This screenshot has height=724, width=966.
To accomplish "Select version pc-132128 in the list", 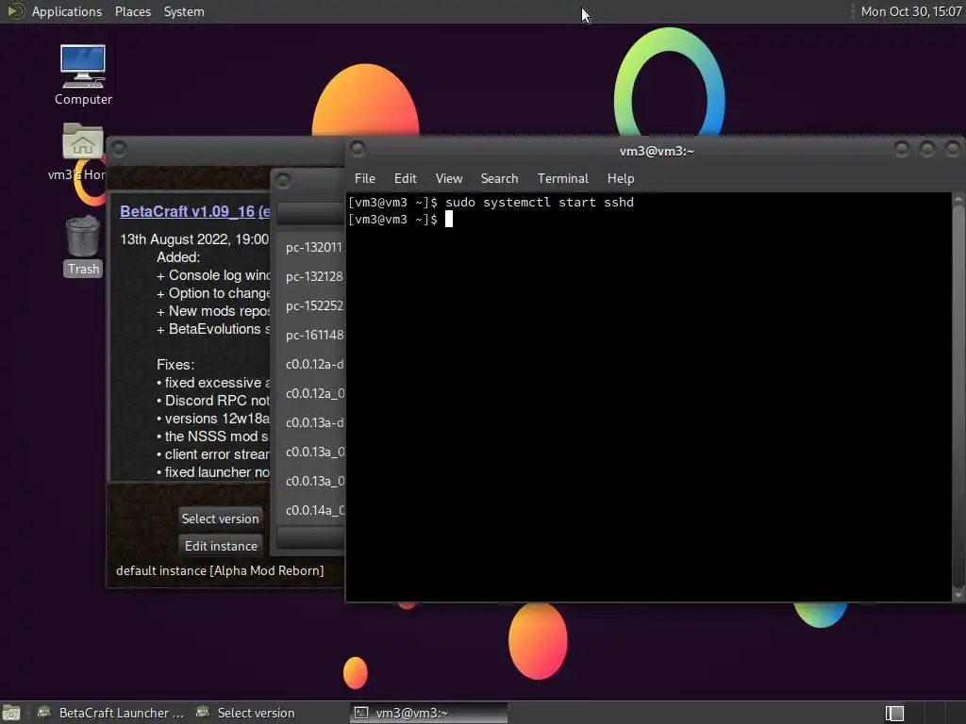I will (310, 276).
